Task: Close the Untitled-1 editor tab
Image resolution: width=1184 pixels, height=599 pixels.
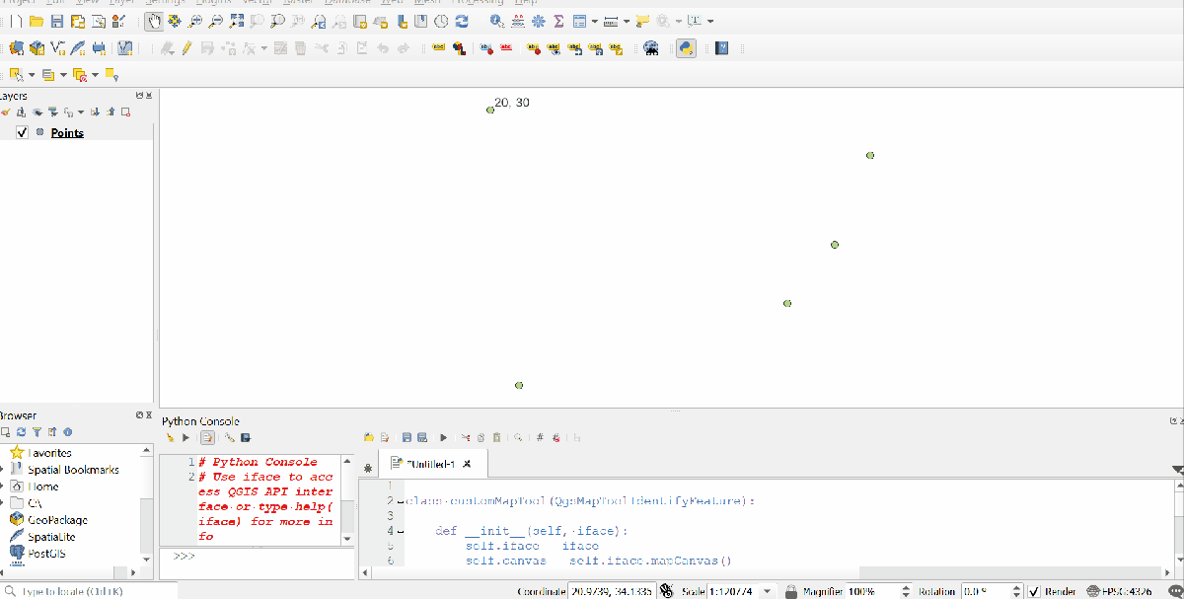Action: 468,464
